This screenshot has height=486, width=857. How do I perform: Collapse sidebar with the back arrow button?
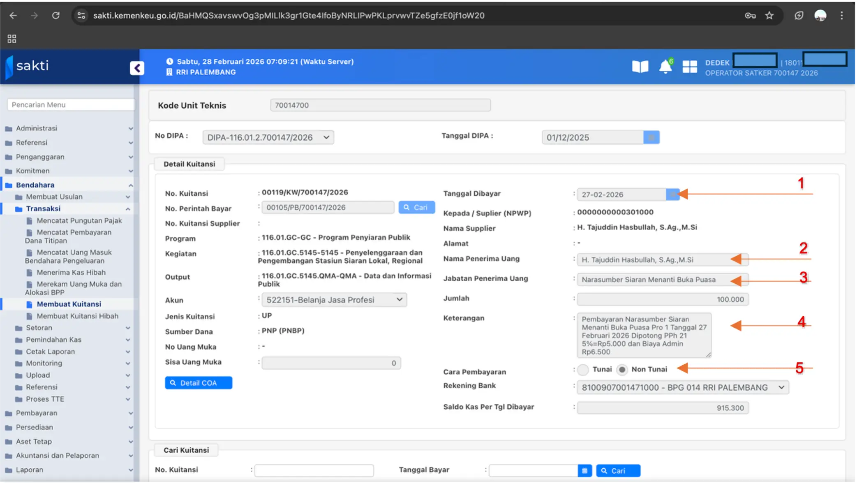point(137,68)
